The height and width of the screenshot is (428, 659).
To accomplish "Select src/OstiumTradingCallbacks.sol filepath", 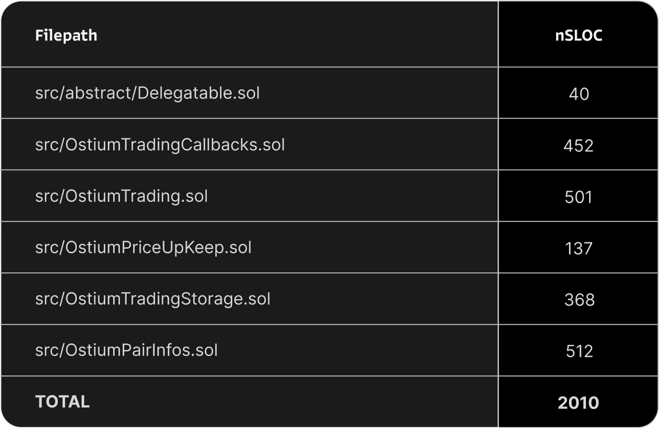I will (x=160, y=145).
